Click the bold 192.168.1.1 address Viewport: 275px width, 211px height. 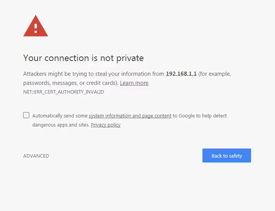click(181, 74)
